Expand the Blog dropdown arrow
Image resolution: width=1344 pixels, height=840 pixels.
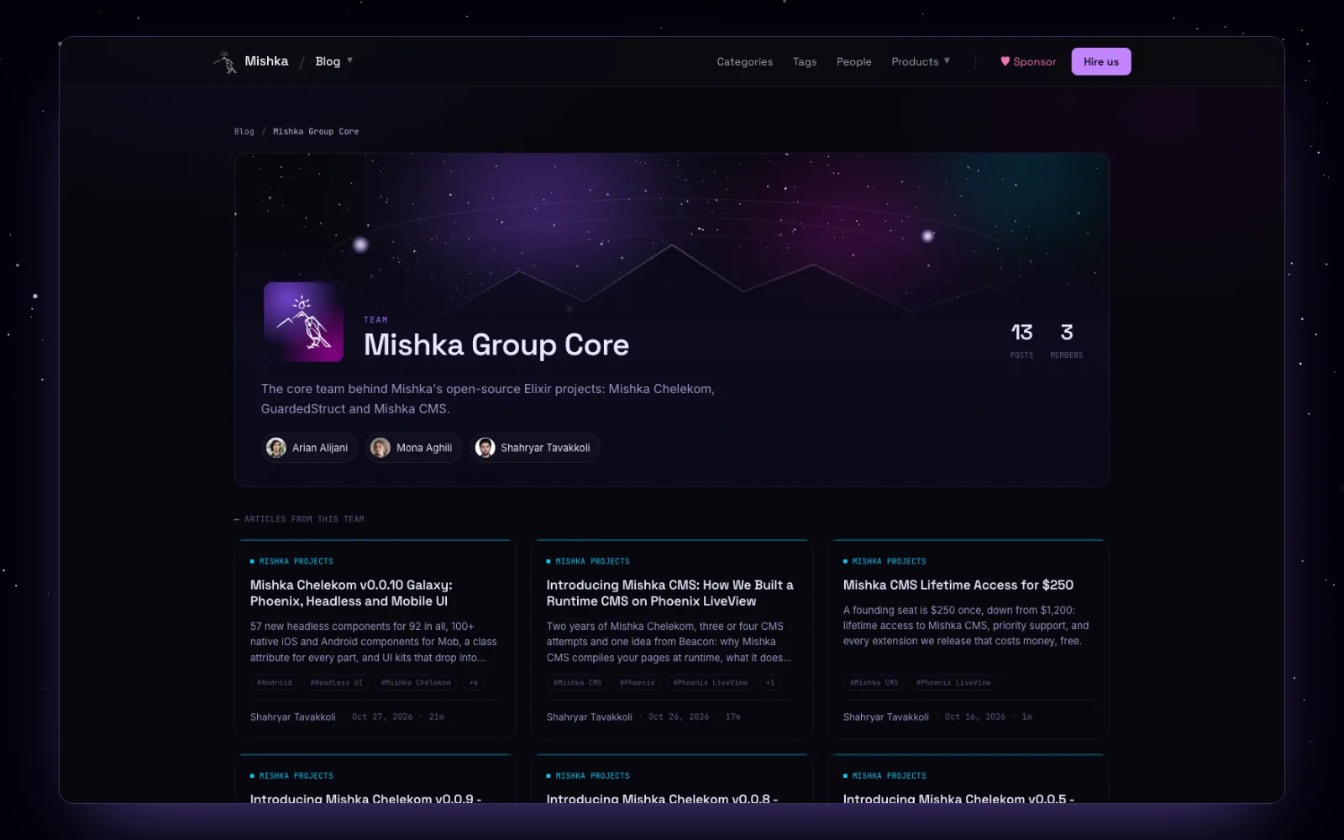point(349,60)
